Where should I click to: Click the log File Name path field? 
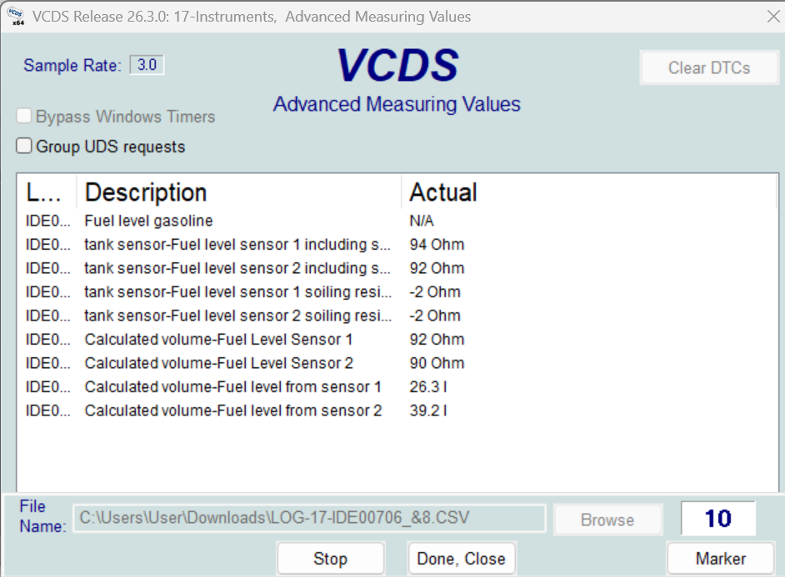tap(309, 518)
